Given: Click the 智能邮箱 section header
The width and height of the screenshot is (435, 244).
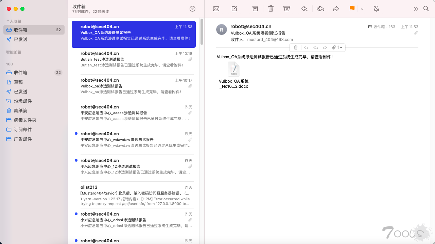Looking at the screenshot, I should (x=14, y=52).
